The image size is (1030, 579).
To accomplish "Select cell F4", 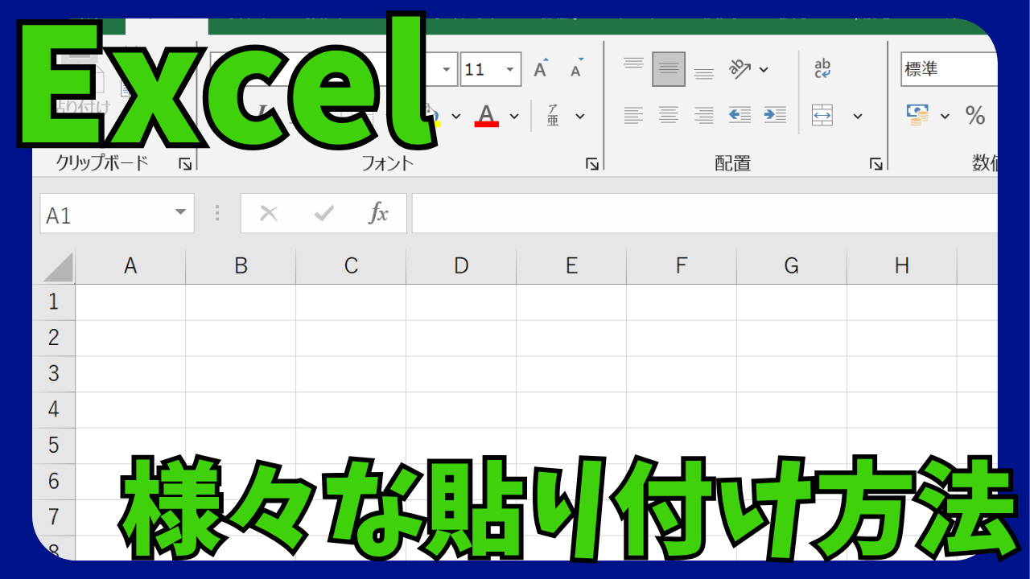I will tap(682, 410).
